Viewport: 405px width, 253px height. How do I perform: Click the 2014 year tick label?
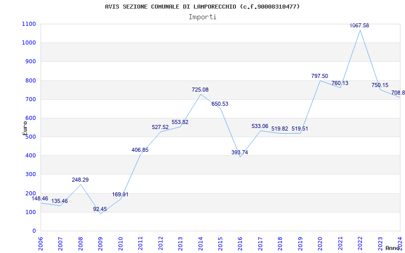(x=200, y=244)
